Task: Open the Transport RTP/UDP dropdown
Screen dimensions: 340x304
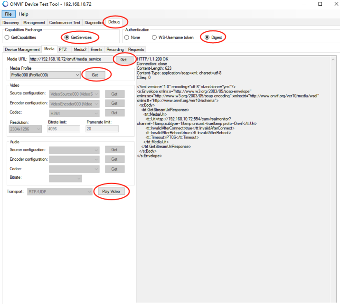Action: (x=60, y=192)
